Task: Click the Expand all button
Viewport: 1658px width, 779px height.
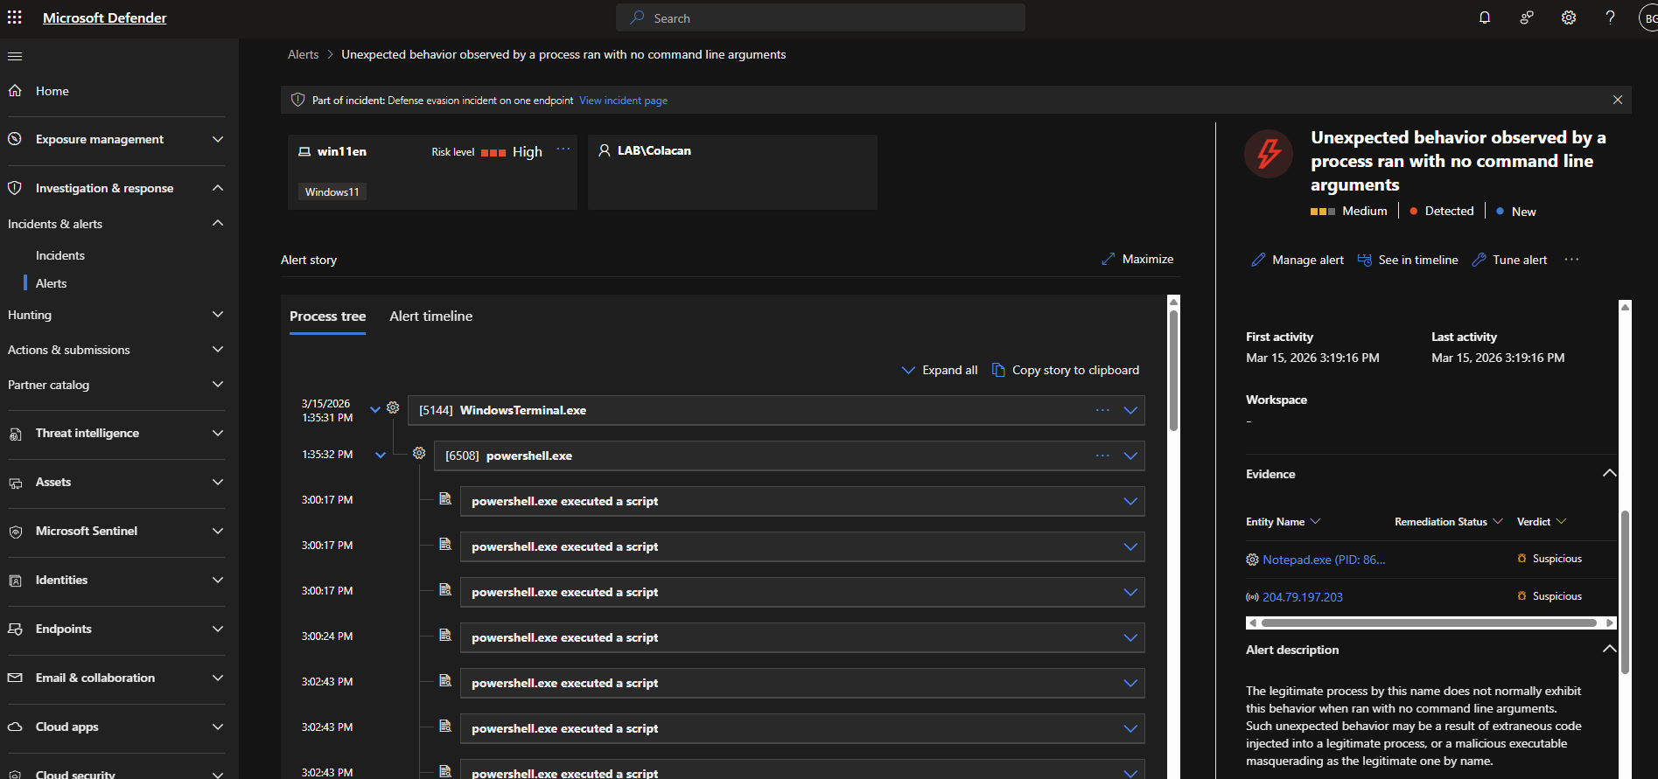Action: pos(940,370)
